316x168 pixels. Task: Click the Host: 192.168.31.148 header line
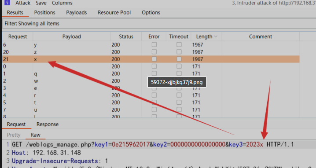pyautogui.click(x=46, y=153)
